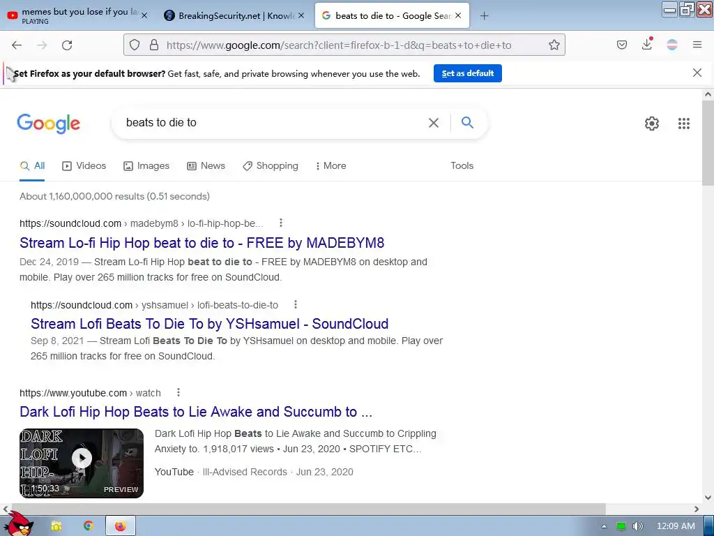Open the file explorer taskbar icon
The height and width of the screenshot is (536, 714).
coord(56,526)
